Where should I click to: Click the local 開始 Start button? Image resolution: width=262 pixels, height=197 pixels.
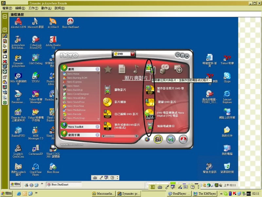6,193
